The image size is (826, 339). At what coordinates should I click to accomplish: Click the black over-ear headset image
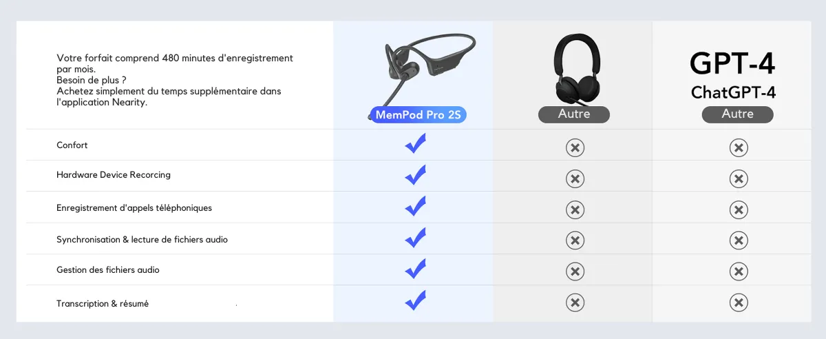tap(577, 69)
